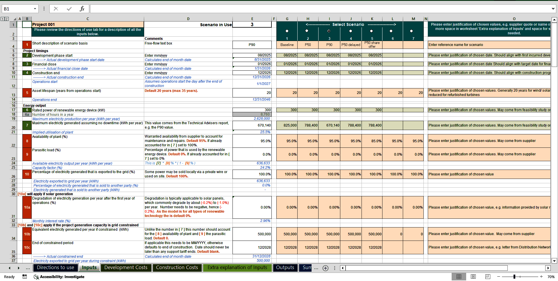Image resolution: width=558 pixels, height=281 pixels.
Task: Switch to Normal view icon
Action: (x=459, y=277)
